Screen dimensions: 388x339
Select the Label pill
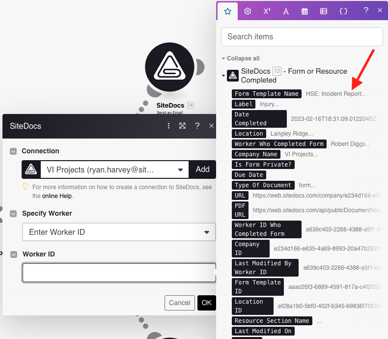244,104
